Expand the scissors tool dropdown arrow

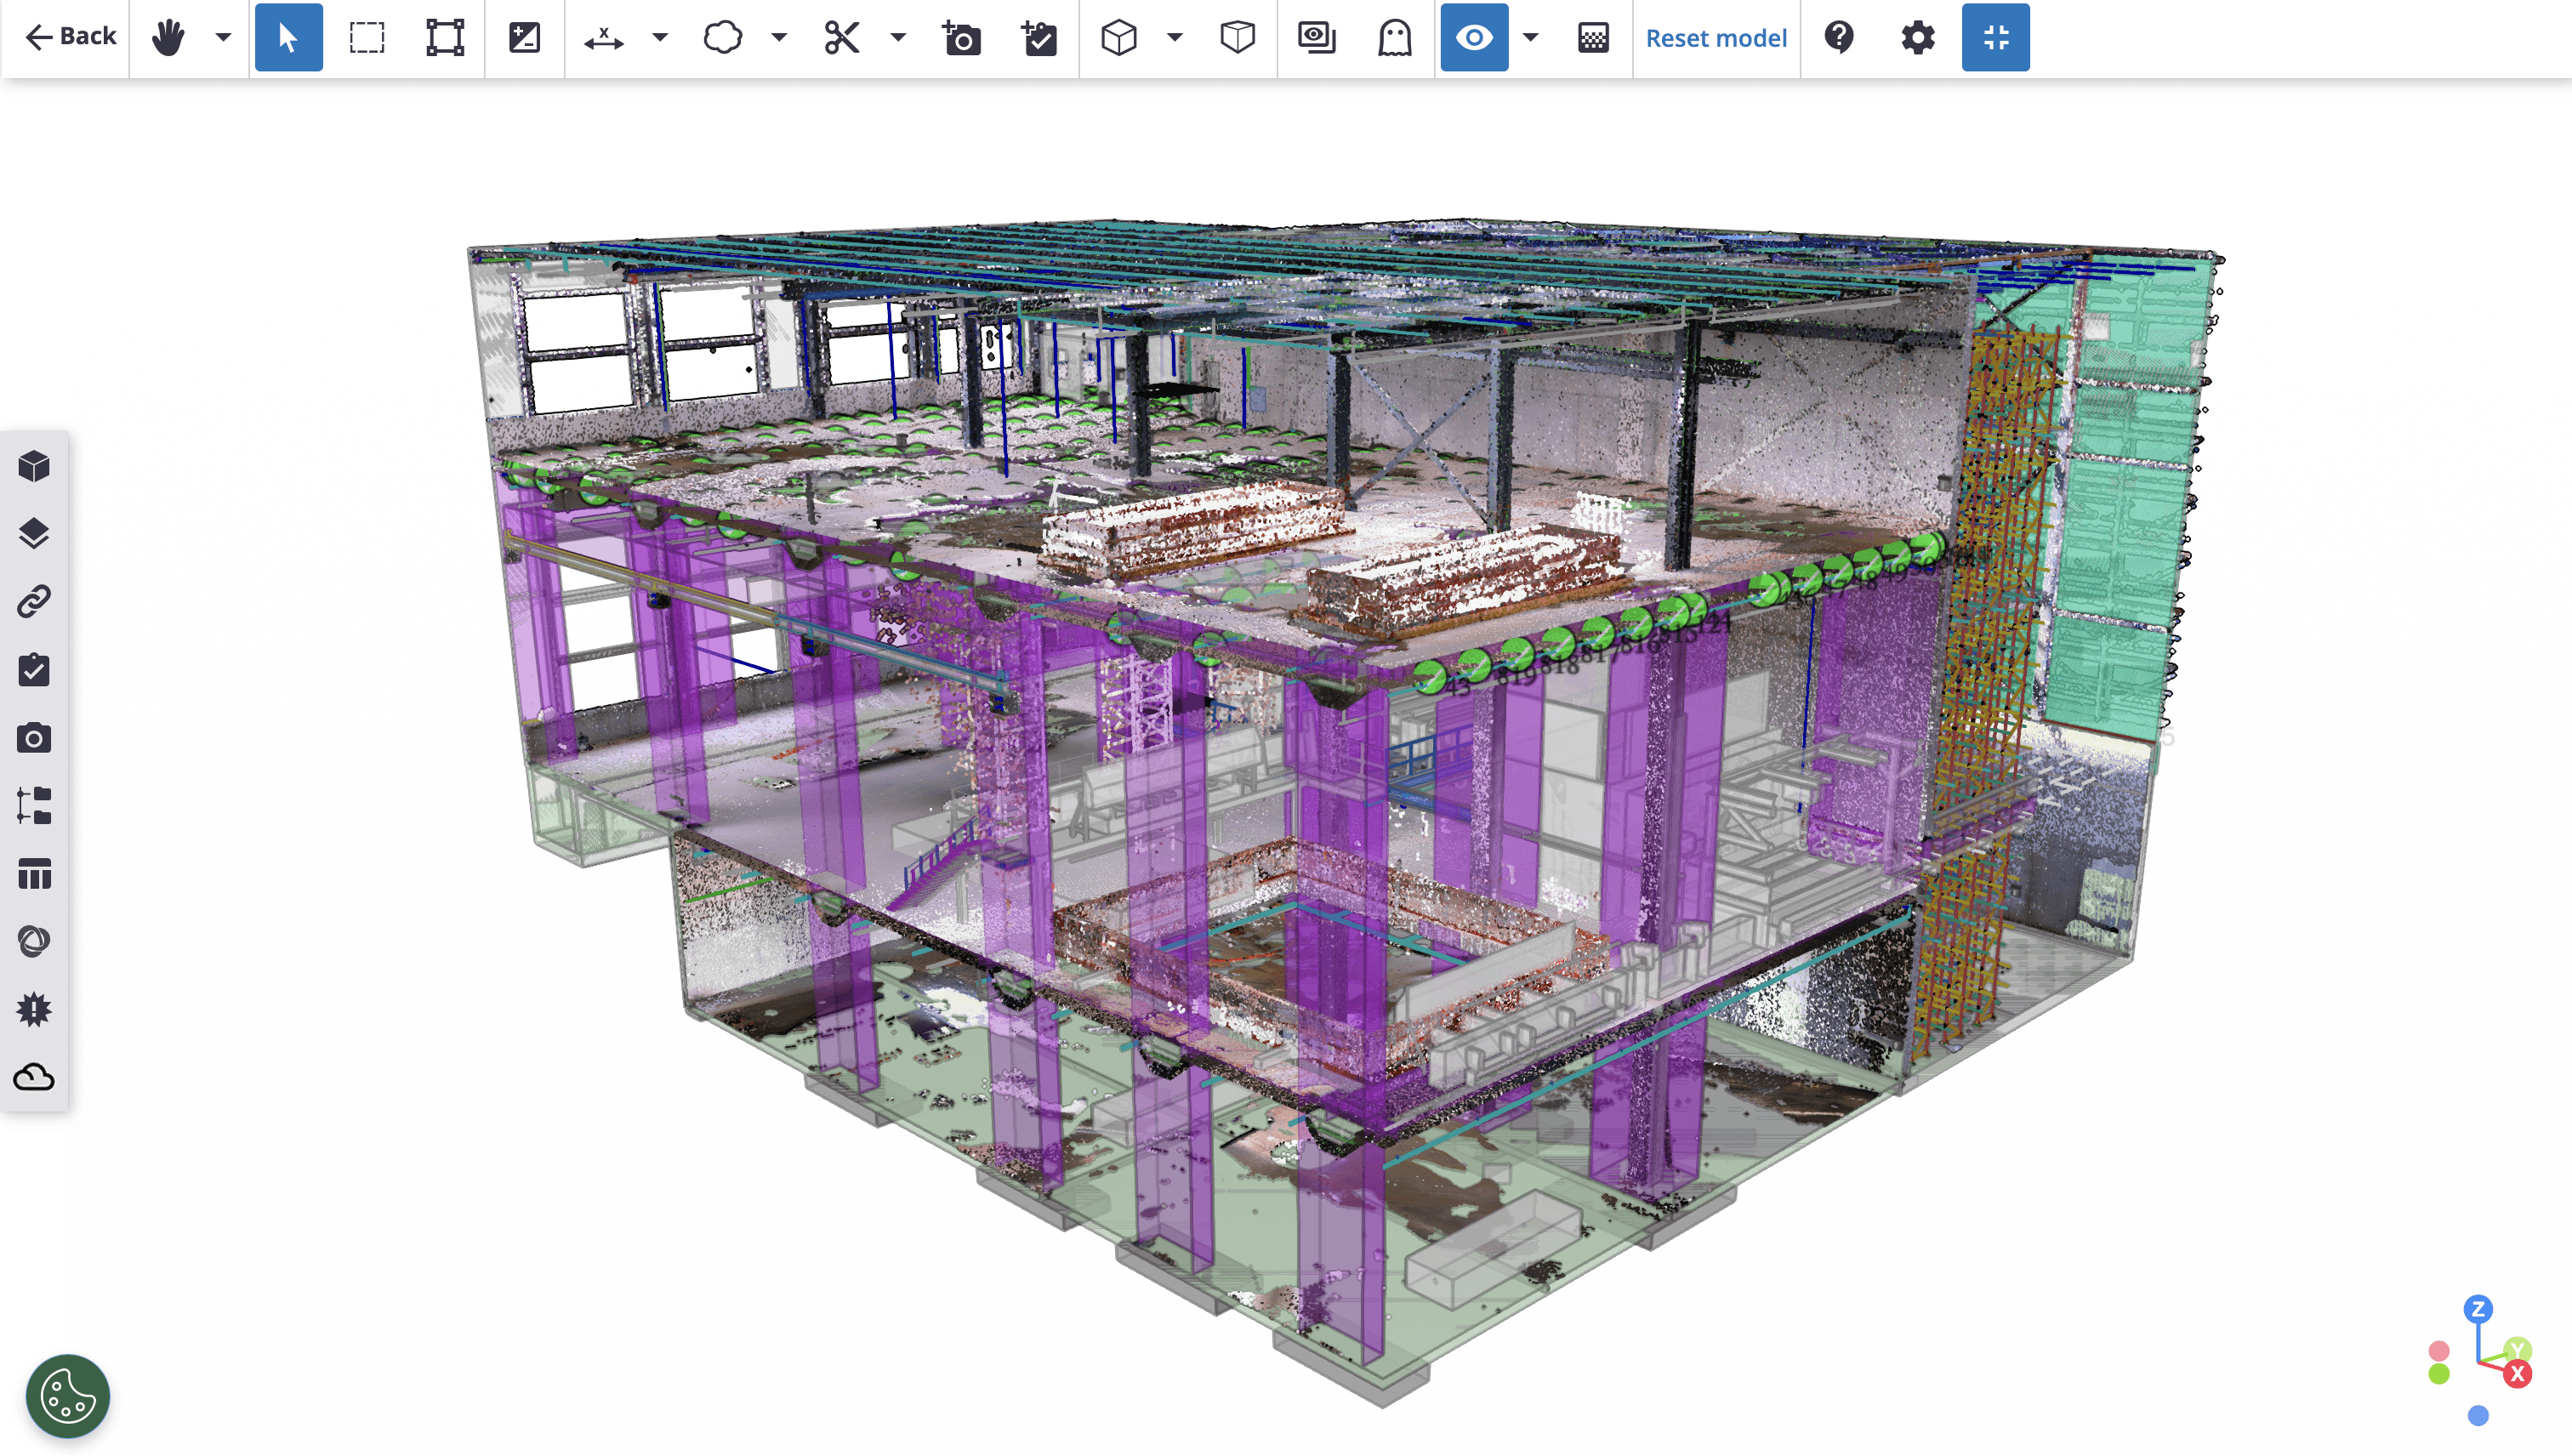898,38
